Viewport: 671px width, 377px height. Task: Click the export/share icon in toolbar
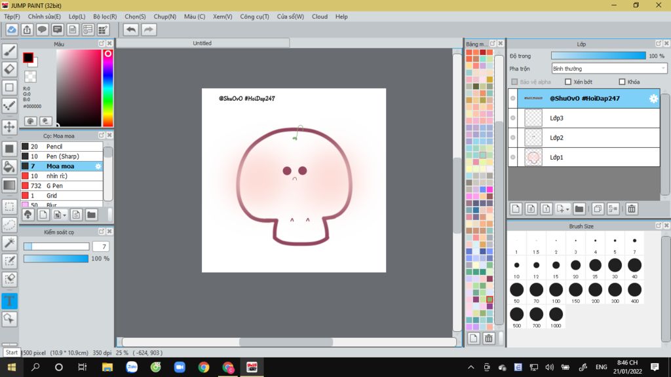(27, 29)
